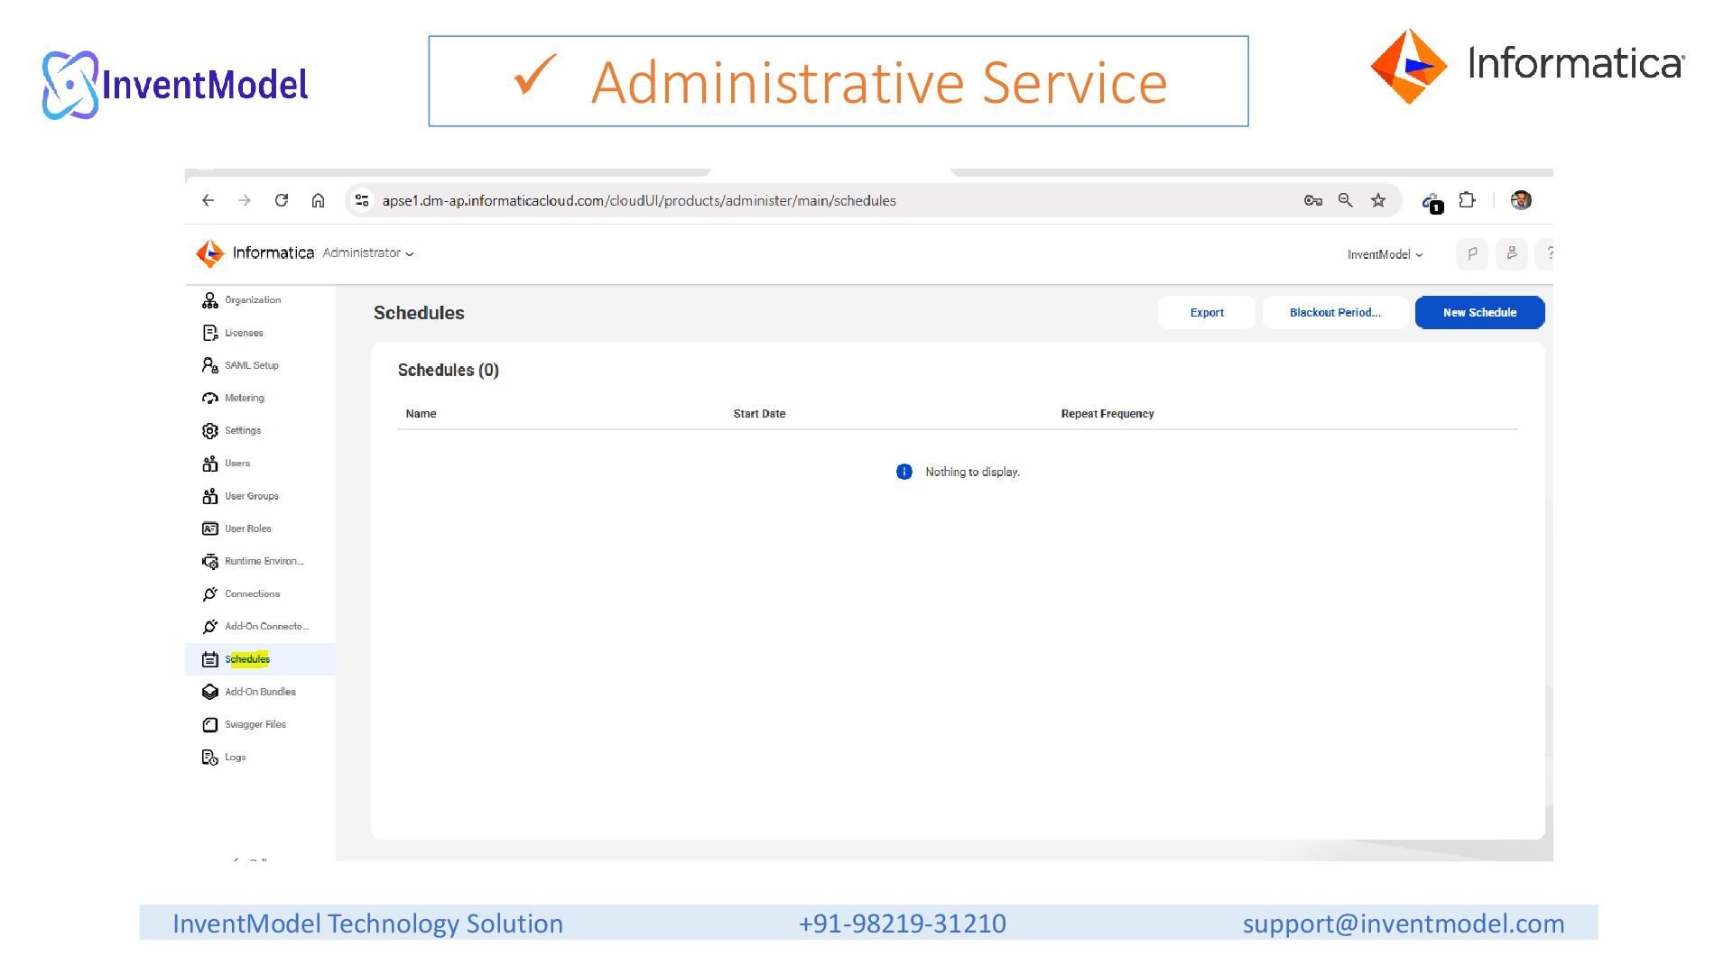Click the Start Date column header
Image resolution: width=1733 pixels, height=974 pixels.
coord(759,414)
